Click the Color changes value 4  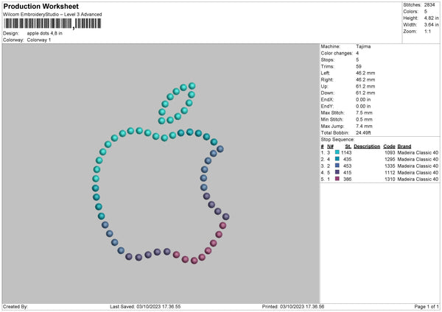coord(357,53)
